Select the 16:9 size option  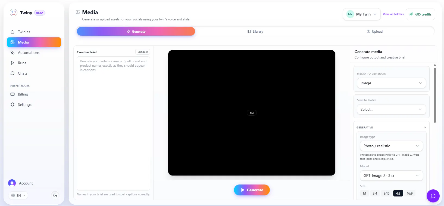(410, 193)
